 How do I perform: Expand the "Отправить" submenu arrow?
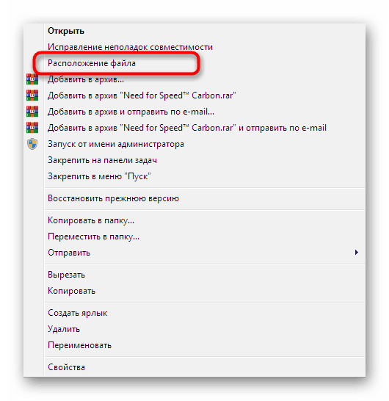point(356,253)
